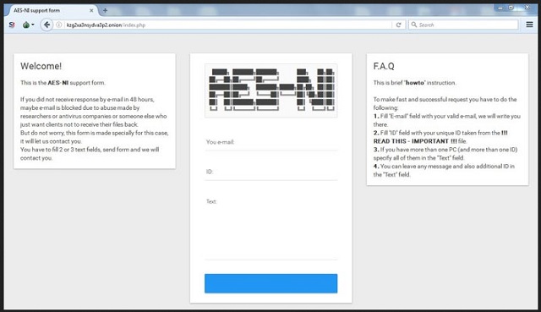Viewport: 541px width, 312px height.
Task: Click the AES-NI ASCII logo image
Action: click(270, 90)
